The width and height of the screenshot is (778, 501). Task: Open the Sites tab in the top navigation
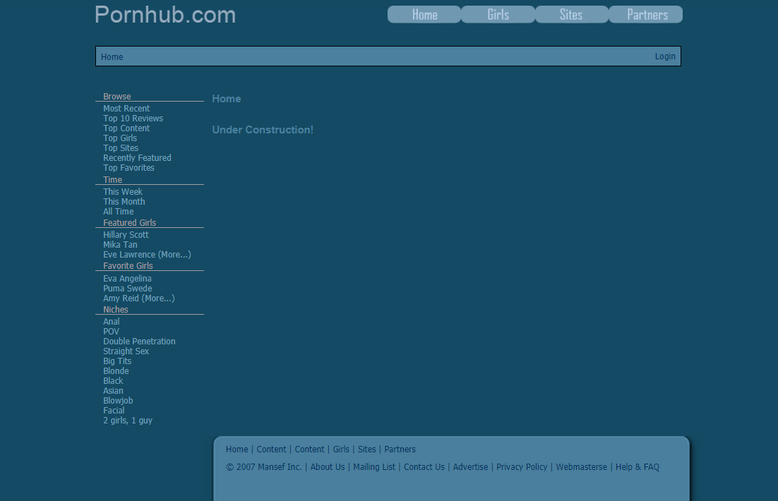coord(572,14)
